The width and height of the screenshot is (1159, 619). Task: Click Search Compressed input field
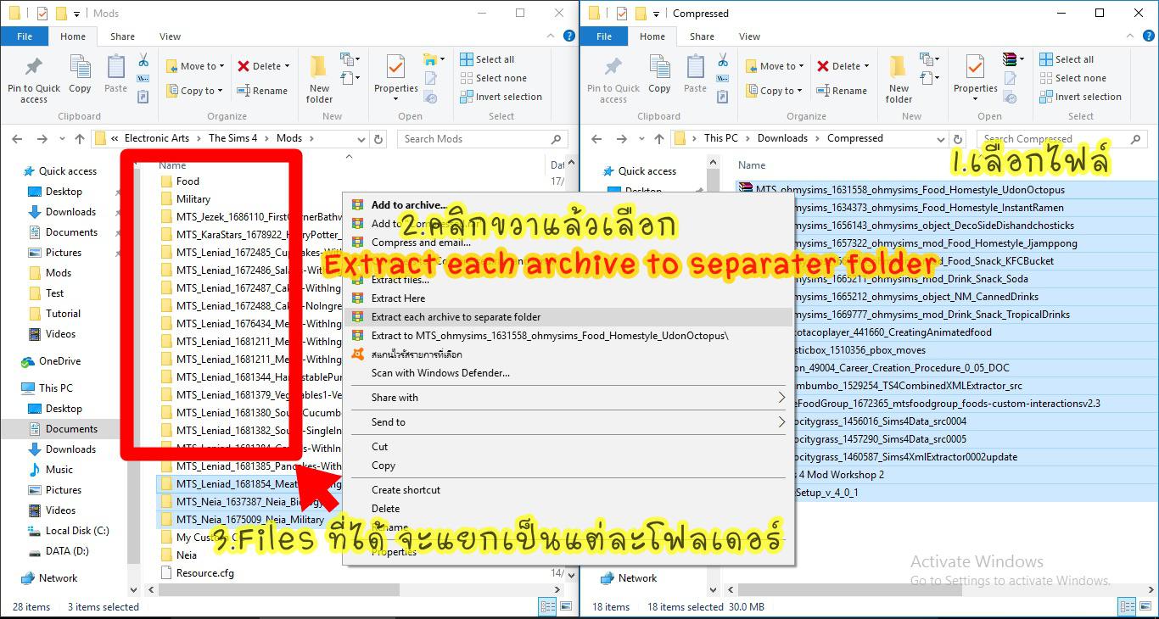[1063, 139]
